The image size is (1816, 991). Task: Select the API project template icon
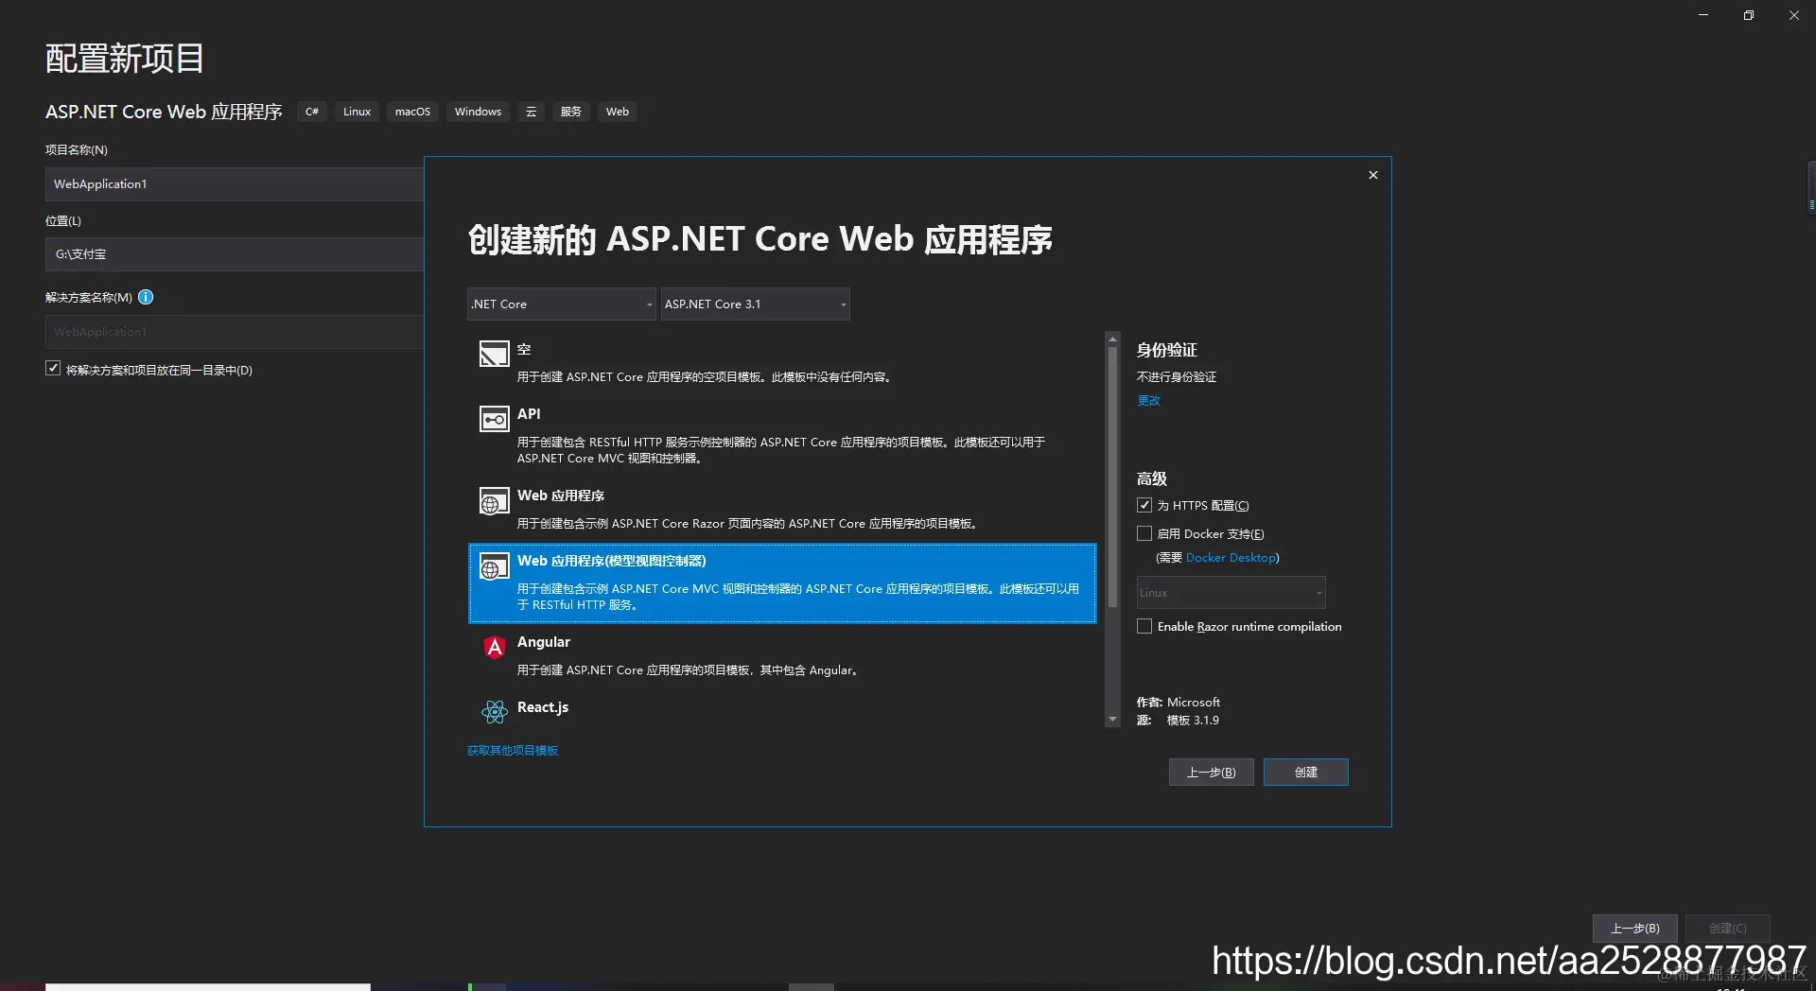point(493,419)
